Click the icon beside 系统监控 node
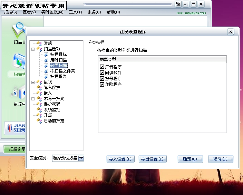This screenshot has width=243, height=195. click(39, 110)
